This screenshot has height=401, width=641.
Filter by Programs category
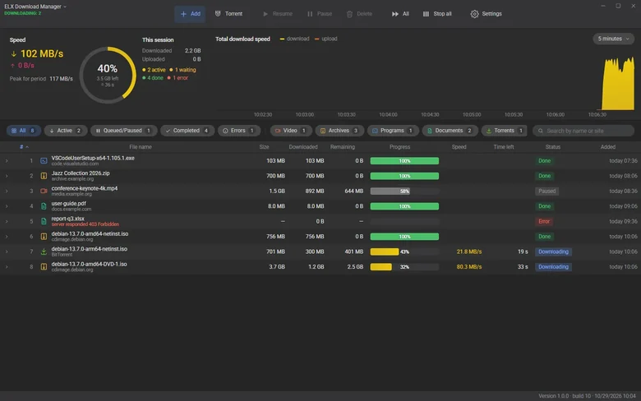(393, 131)
